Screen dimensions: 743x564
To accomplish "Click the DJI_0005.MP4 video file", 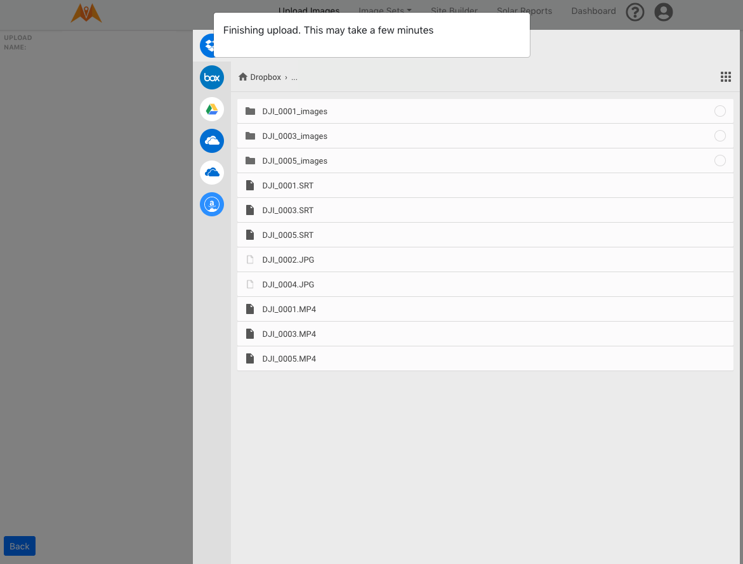I will tap(485, 358).
